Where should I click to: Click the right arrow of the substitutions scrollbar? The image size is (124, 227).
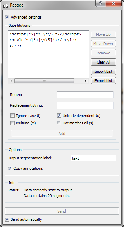tap(86, 81)
